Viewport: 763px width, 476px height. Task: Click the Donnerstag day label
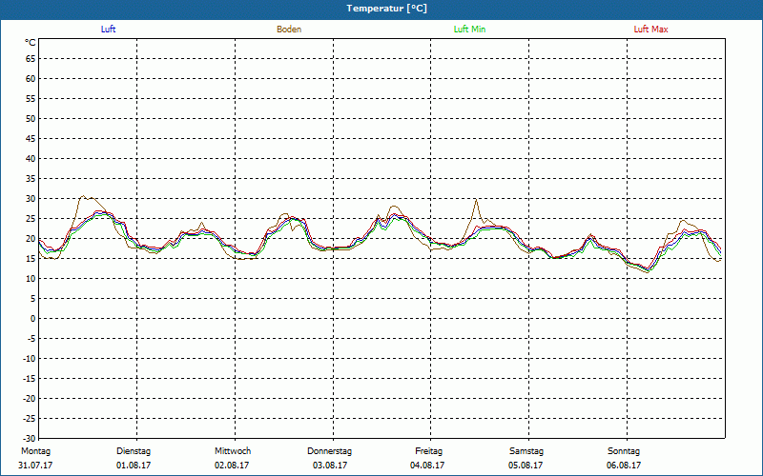click(x=329, y=451)
